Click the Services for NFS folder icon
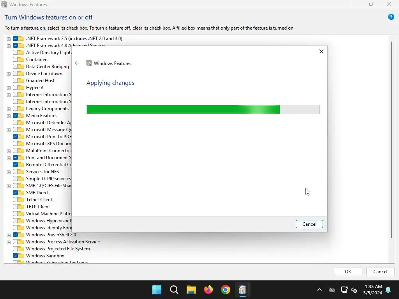This screenshot has height=299, width=399. click(21, 172)
